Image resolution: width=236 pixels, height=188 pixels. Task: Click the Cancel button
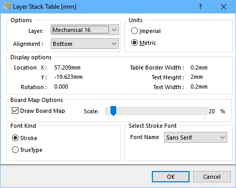212,177
